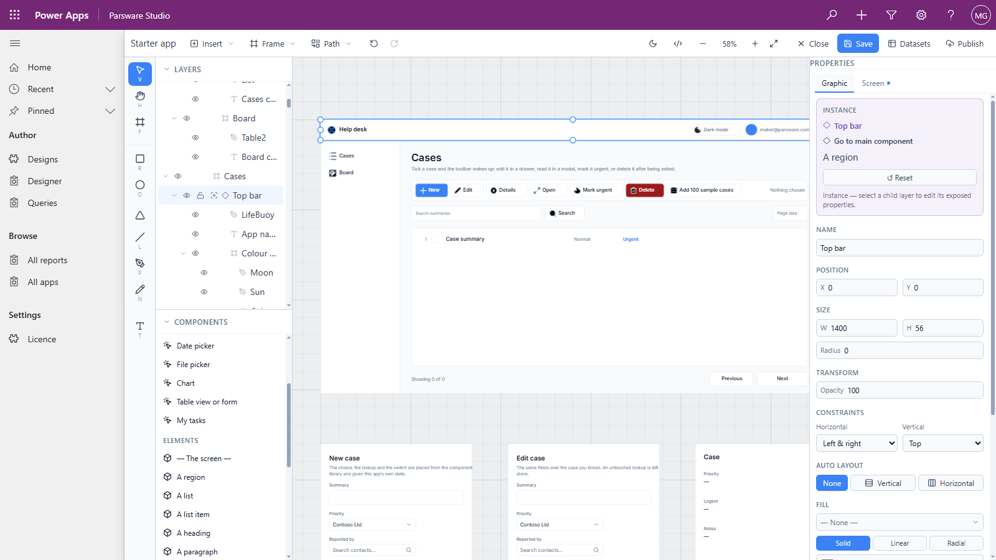Select the Rectangle shape tool
This screenshot has width=996, height=560.
click(x=140, y=162)
